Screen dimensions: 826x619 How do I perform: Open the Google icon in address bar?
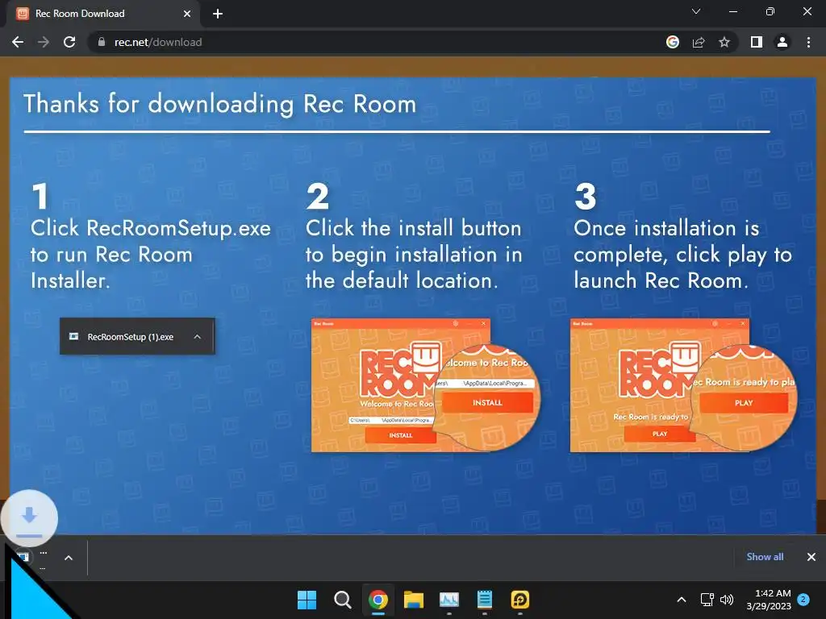click(x=673, y=42)
